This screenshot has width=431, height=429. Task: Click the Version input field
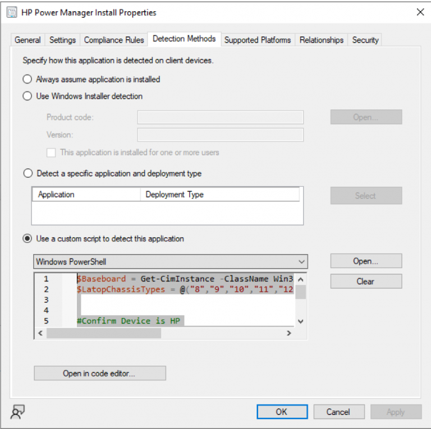(221, 135)
